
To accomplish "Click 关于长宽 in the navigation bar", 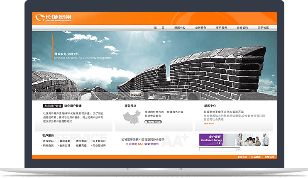I will (x=263, y=28).
